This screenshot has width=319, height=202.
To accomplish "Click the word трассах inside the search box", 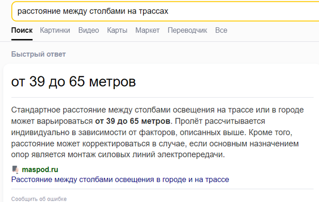I will click(x=154, y=11).
